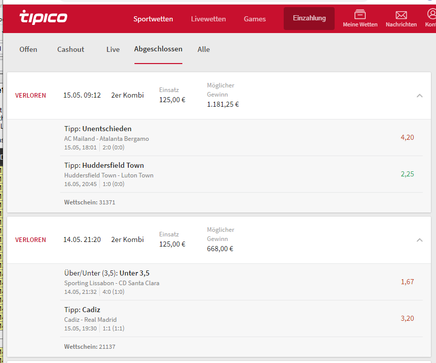This screenshot has height=363, width=436.
Task: Switch to the Offen tab
Action: [28, 49]
